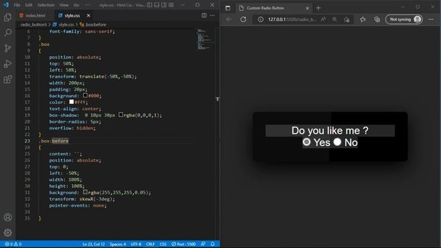The image size is (441, 248).
Task: Open the View menu
Action: [x=64, y=5]
